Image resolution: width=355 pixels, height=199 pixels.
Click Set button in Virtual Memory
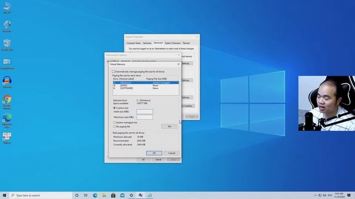[x=169, y=127]
